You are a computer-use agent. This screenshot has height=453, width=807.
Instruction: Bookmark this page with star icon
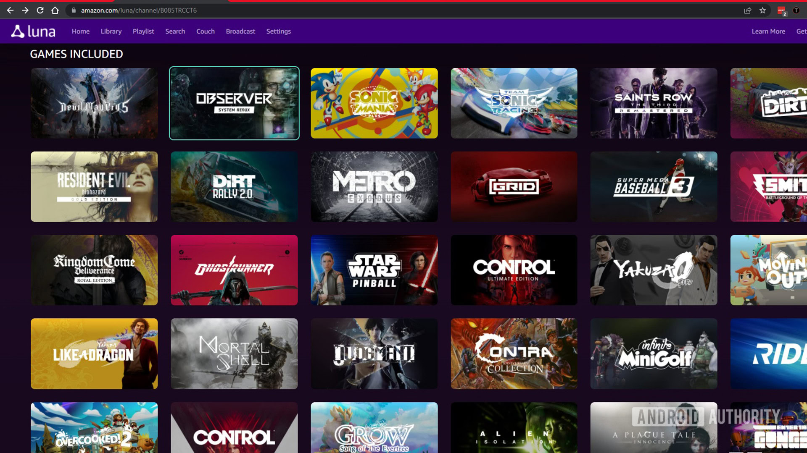click(762, 10)
